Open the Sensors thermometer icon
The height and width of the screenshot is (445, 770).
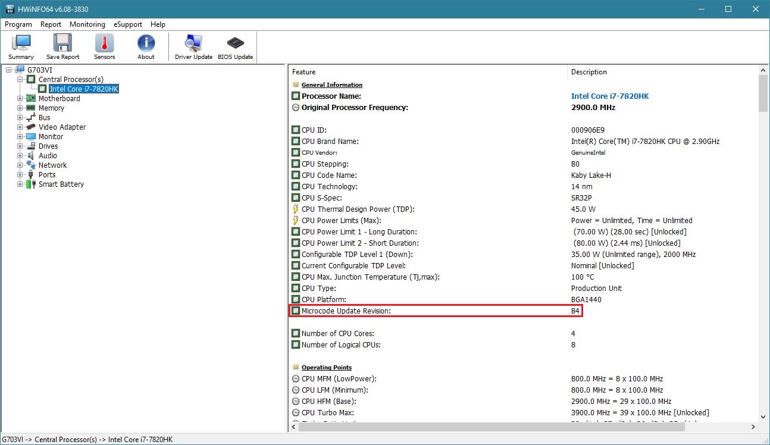pos(104,47)
